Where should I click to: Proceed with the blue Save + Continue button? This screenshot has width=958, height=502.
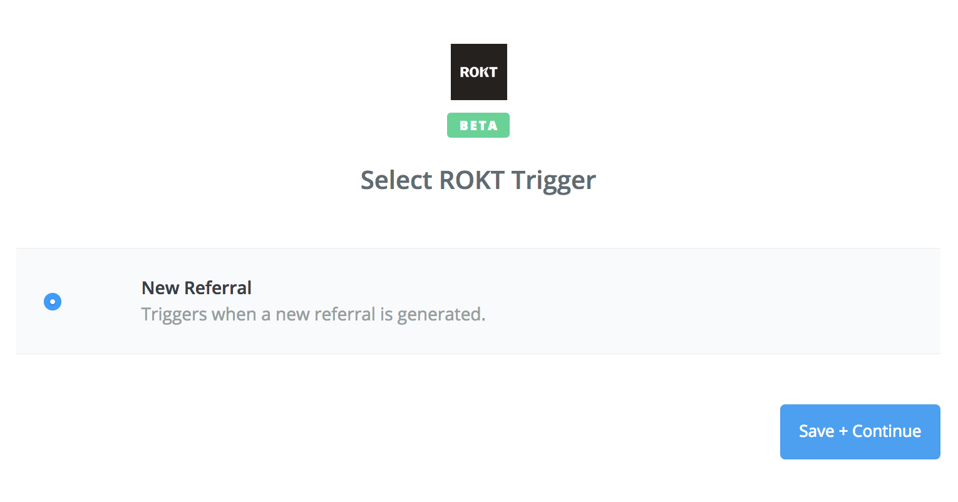pyautogui.click(x=860, y=432)
